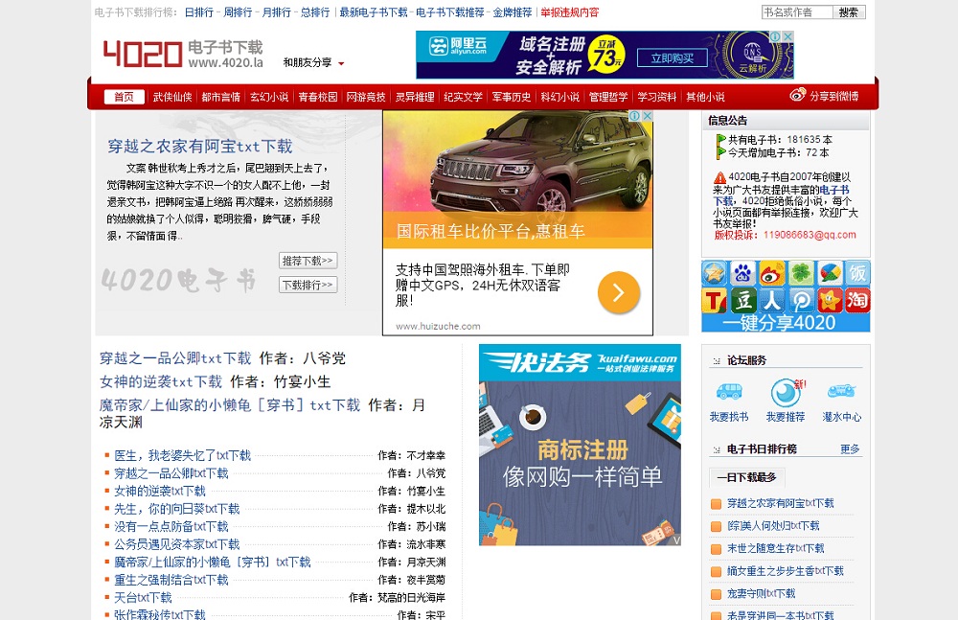This screenshot has height=620, width=958.
Task: Share via smiling star icon
Action: tap(829, 300)
